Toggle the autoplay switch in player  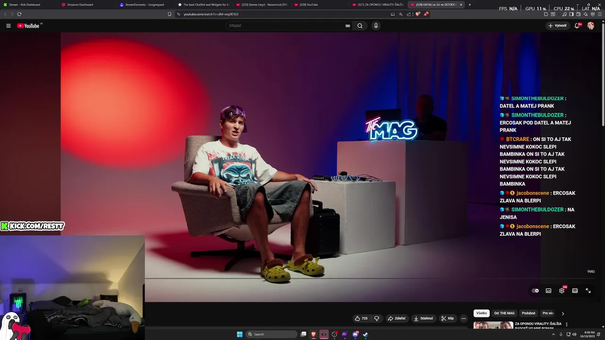tap(535, 291)
